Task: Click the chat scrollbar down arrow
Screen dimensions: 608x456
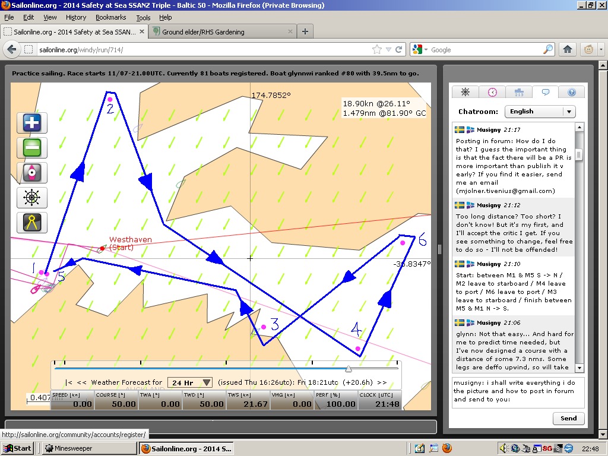Action: click(x=579, y=368)
